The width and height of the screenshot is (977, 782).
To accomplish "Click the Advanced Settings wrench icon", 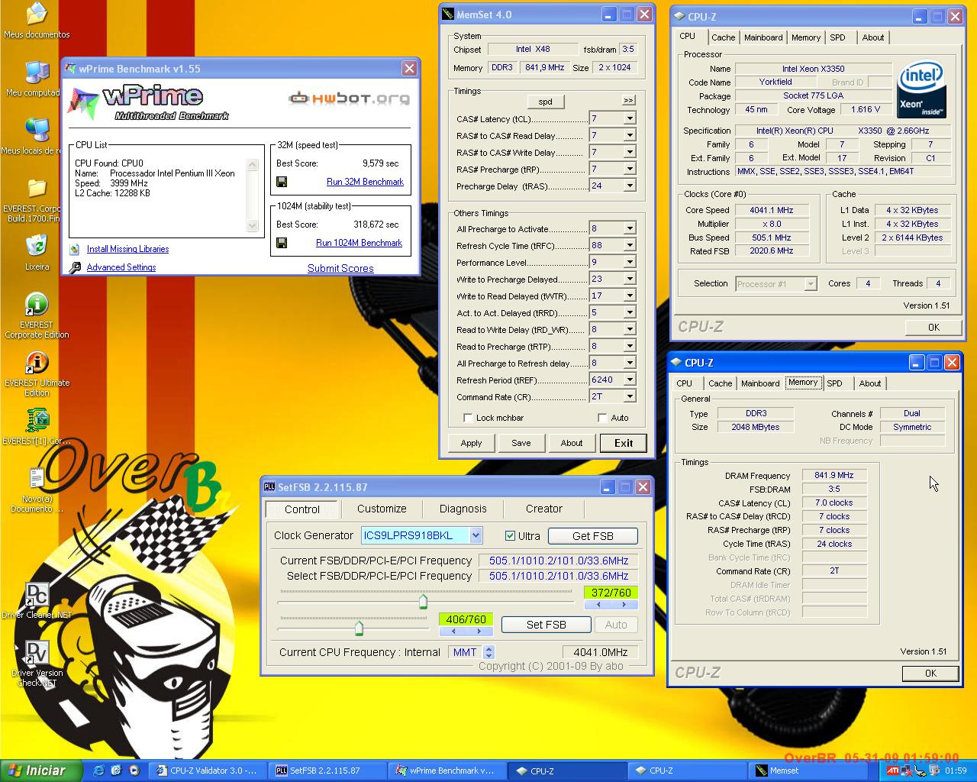I will pos(75,267).
